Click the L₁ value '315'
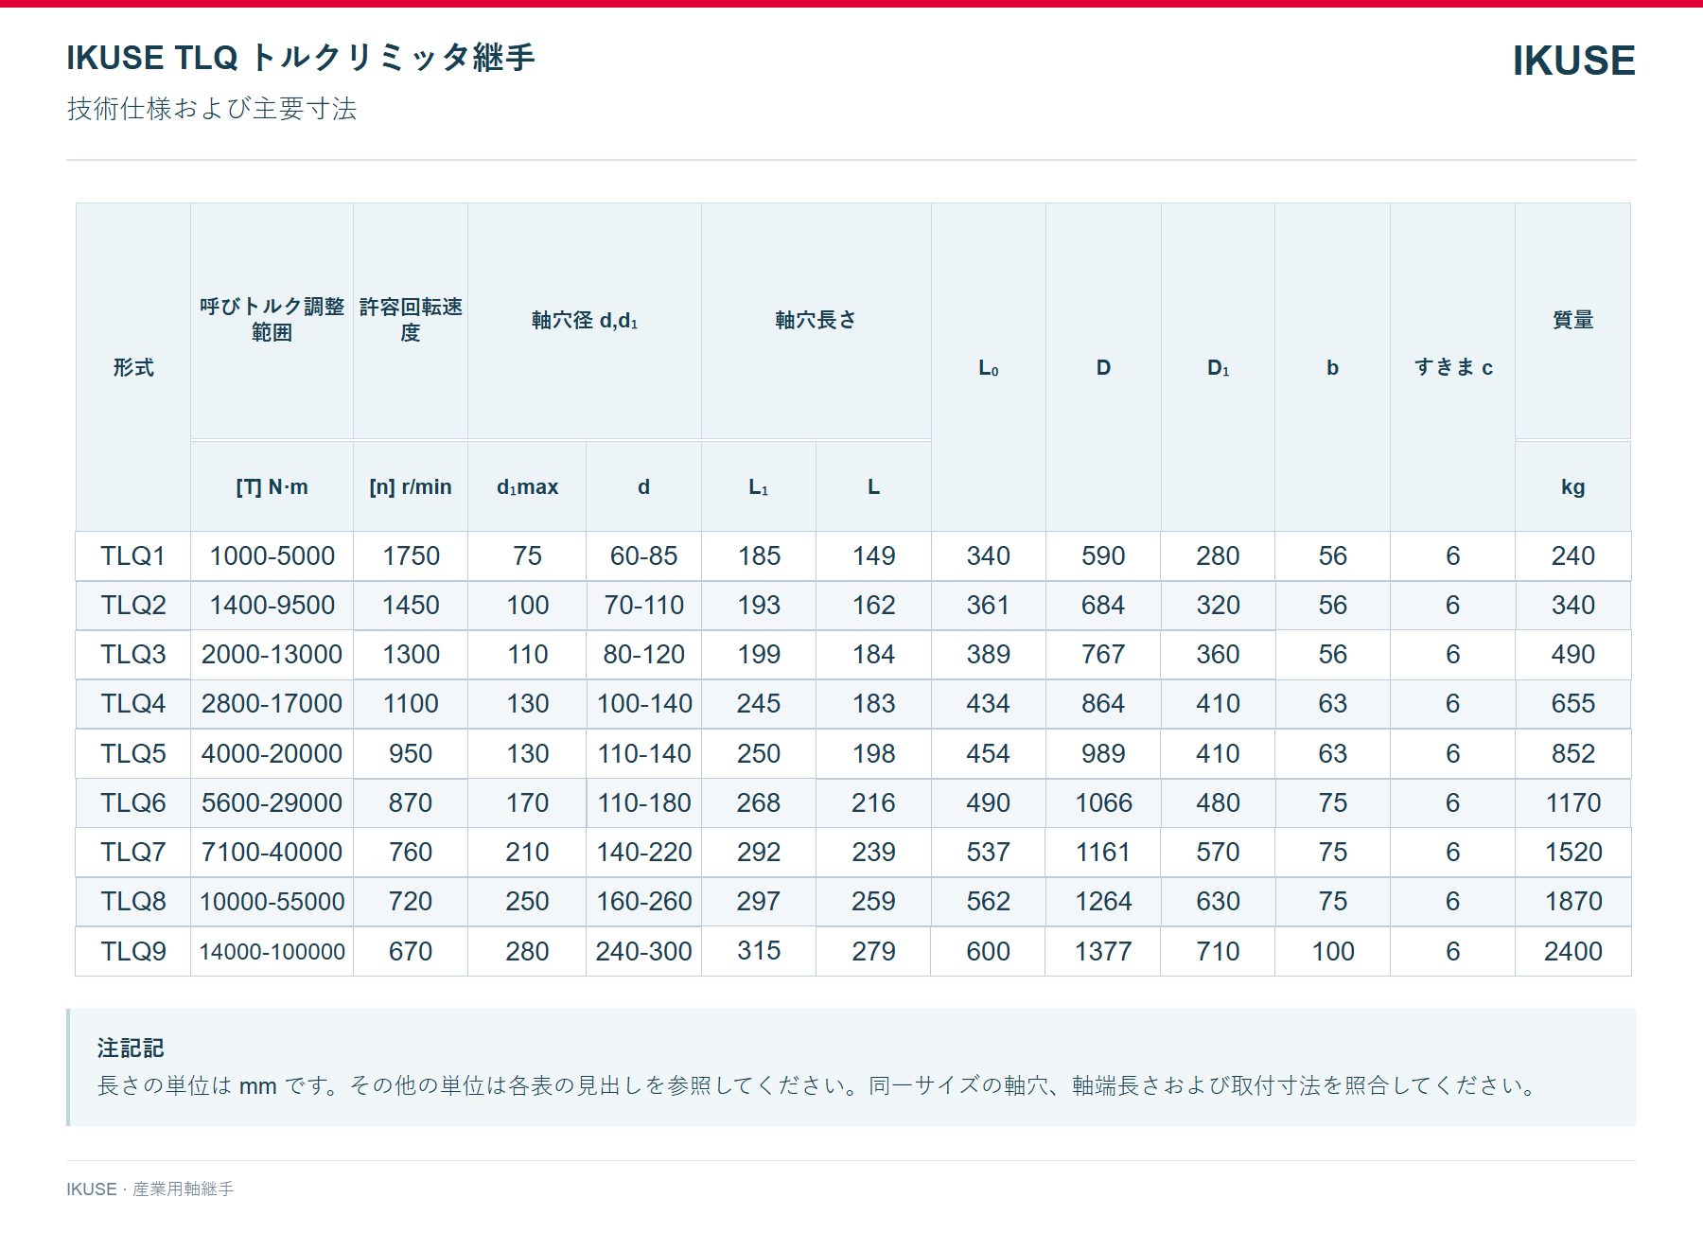This screenshot has width=1703, height=1233. click(759, 950)
